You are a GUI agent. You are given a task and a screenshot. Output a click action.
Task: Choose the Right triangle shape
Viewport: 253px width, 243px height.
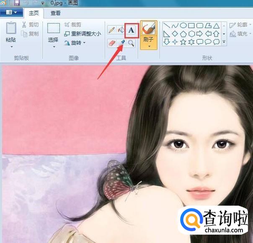pyautogui.click(x=166, y=34)
